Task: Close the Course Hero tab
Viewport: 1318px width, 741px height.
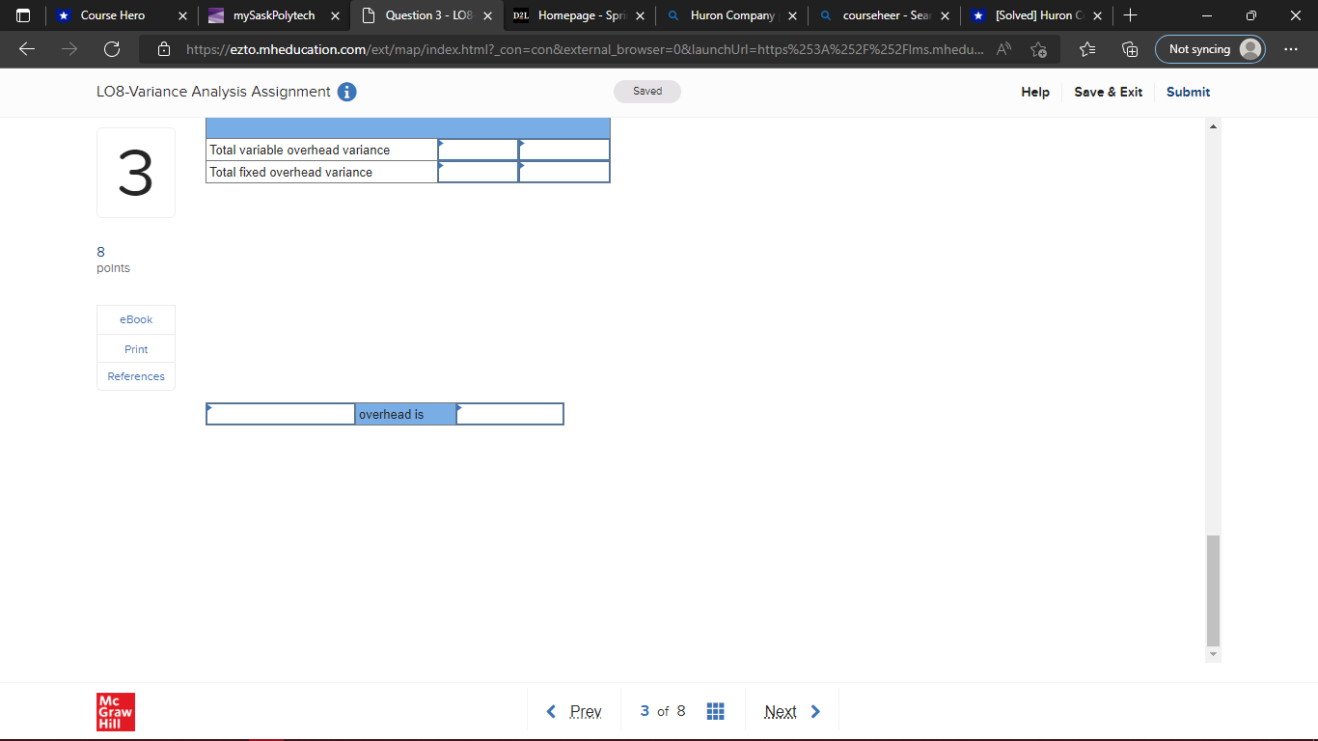Action: point(183,16)
